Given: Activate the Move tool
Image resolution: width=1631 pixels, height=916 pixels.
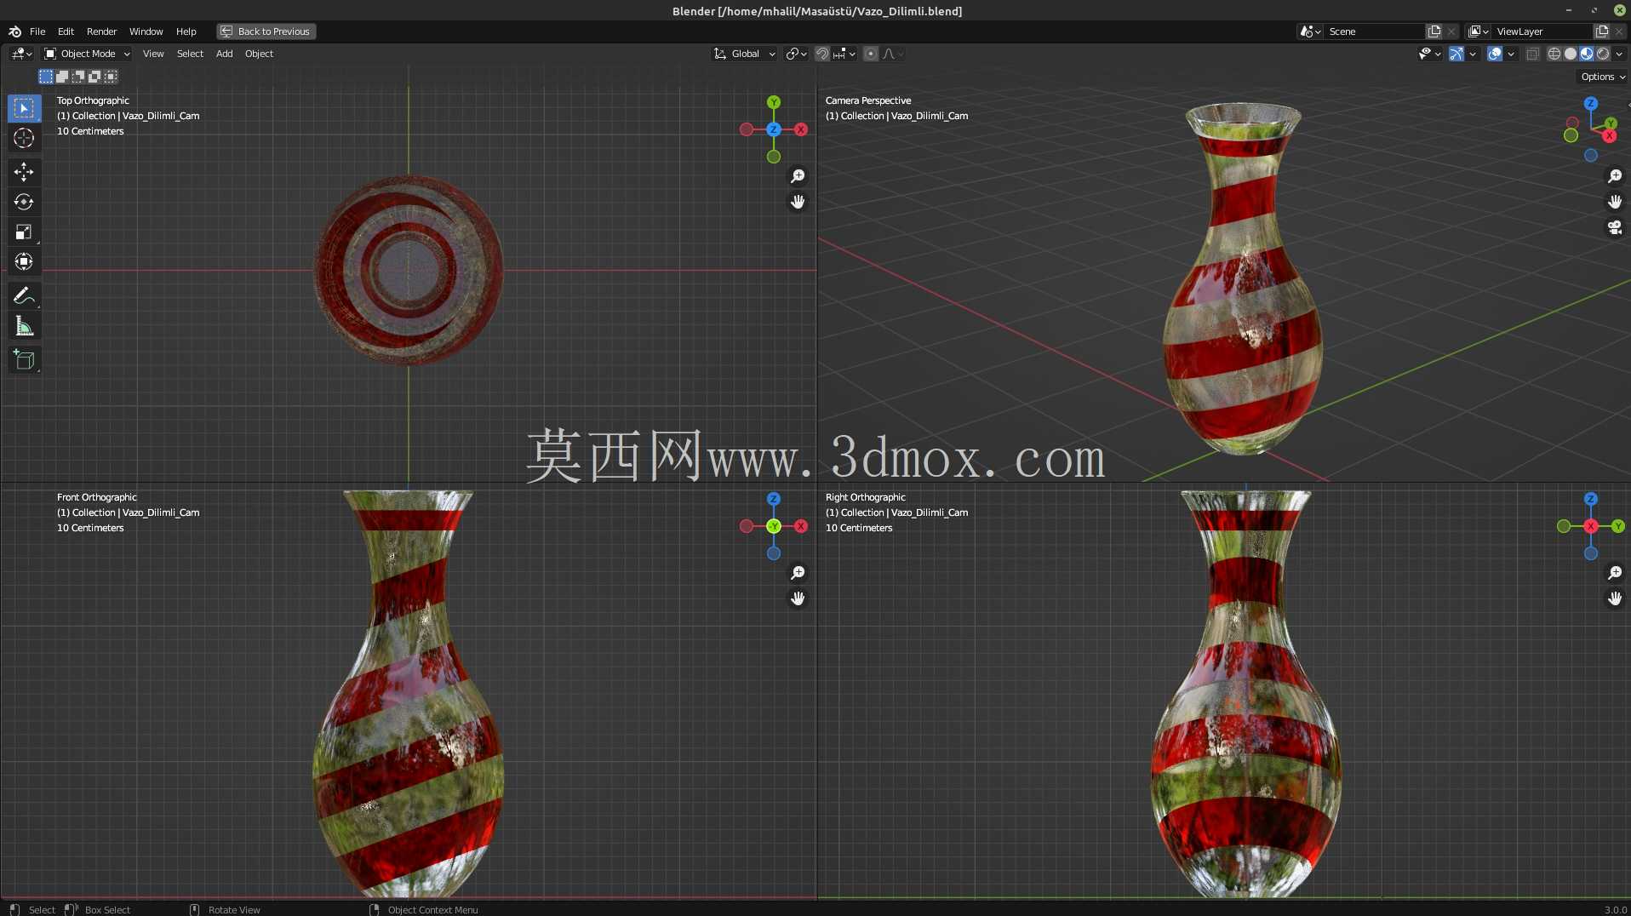Looking at the screenshot, I should (24, 172).
